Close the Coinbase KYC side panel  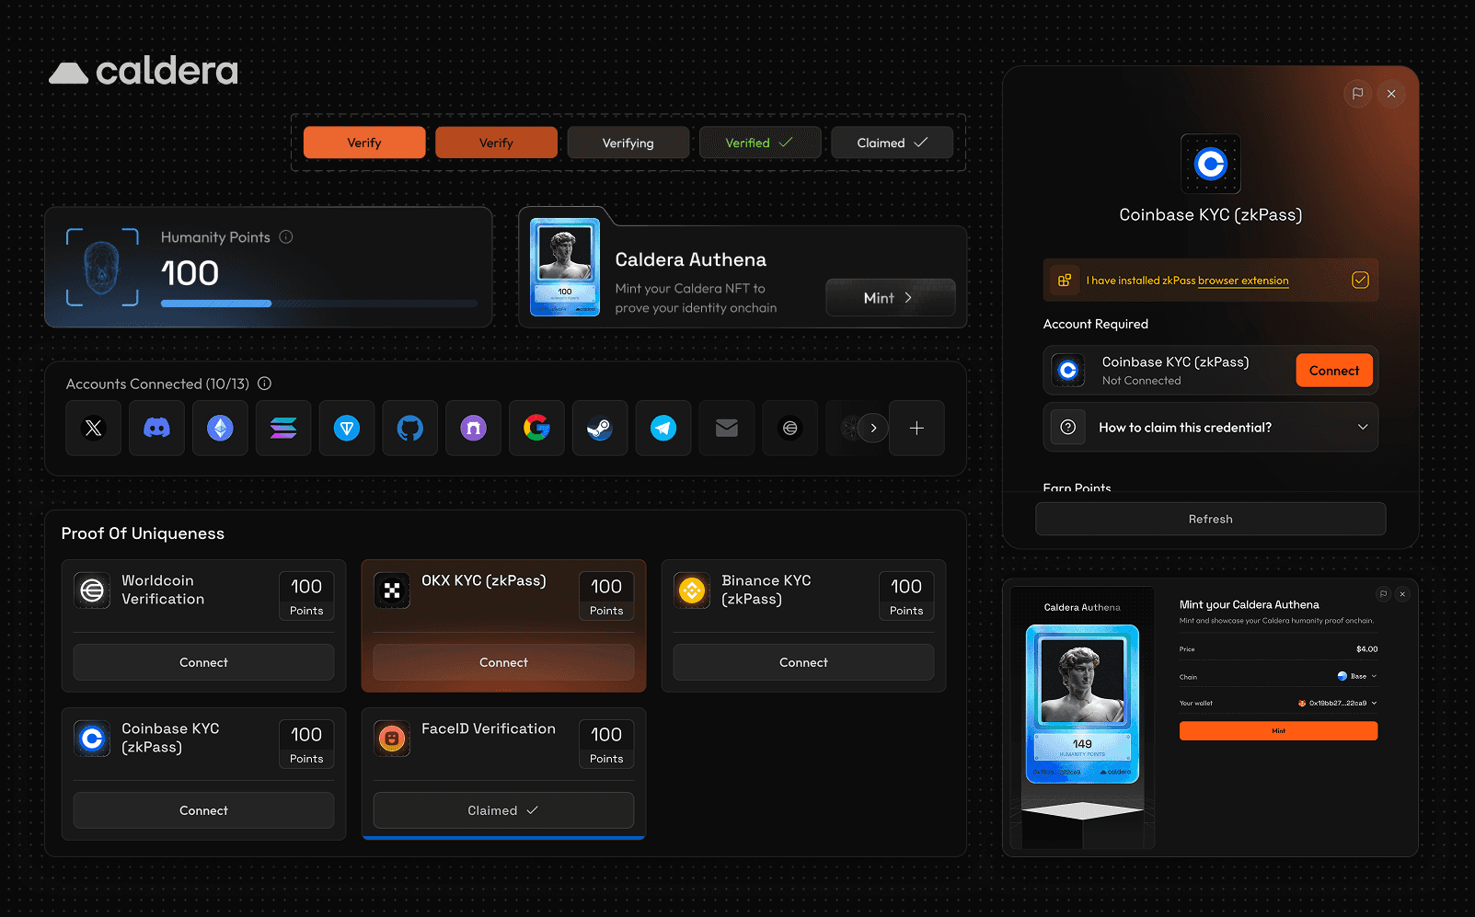pos(1391,93)
